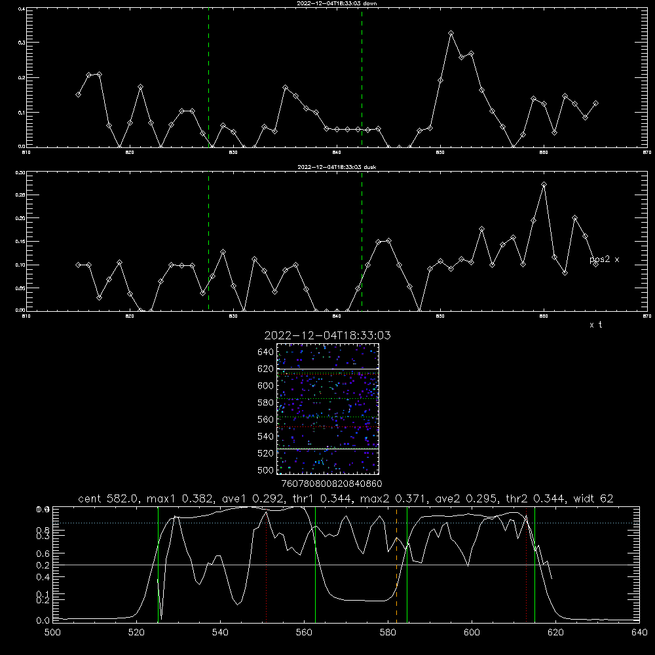Click the dotted horizontal threshold line in bottom plot
655x655 pixels.
click(346, 523)
